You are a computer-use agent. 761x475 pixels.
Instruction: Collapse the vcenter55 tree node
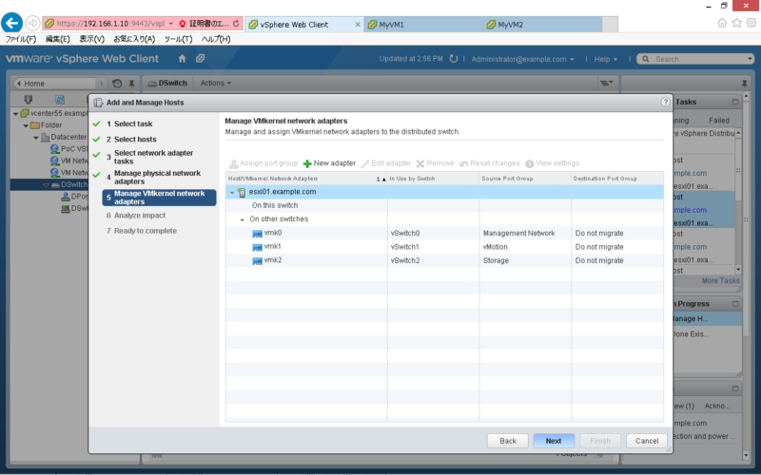click(x=15, y=113)
